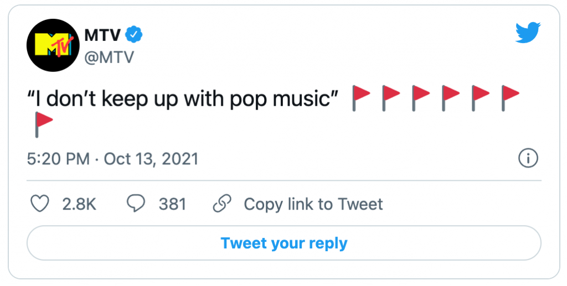The width and height of the screenshot is (567, 286).
Task: Click the tweet text about pop music
Action: 183,98
